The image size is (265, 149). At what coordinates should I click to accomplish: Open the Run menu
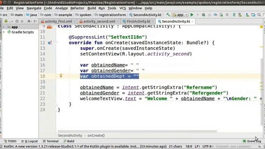click(101, 8)
